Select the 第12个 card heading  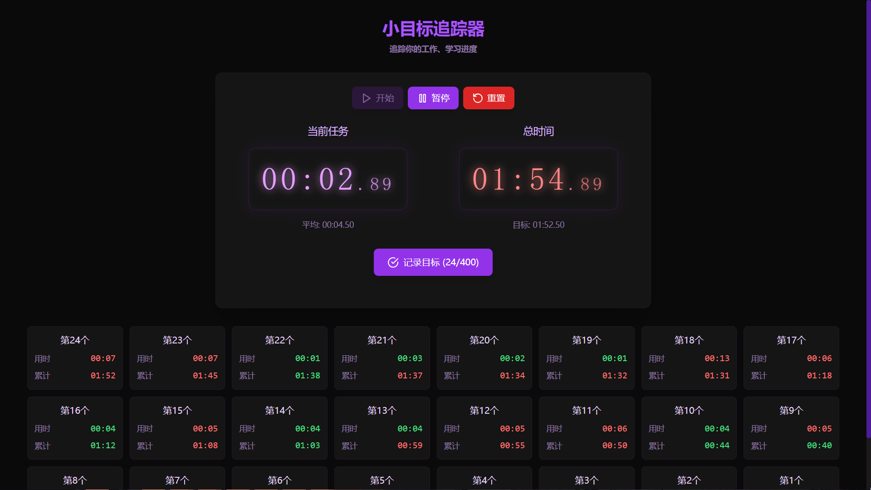(484, 411)
